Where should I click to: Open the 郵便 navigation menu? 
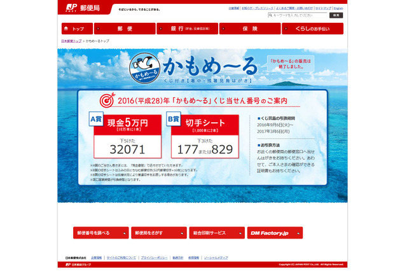coord(125,29)
